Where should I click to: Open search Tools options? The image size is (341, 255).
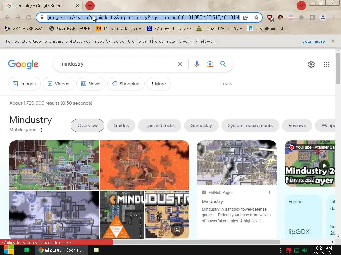tap(226, 83)
